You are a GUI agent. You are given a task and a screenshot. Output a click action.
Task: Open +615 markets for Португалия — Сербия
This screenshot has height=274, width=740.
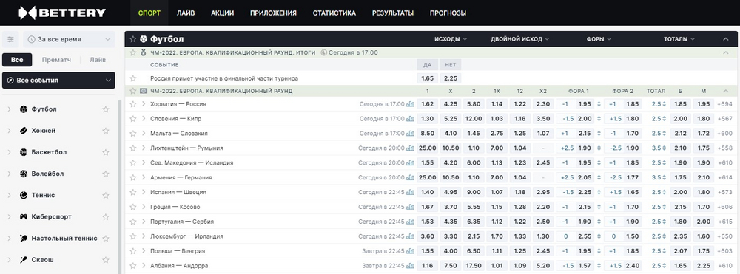tap(724, 222)
